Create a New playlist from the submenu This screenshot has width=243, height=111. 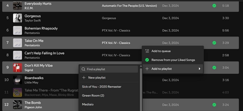point(109,78)
